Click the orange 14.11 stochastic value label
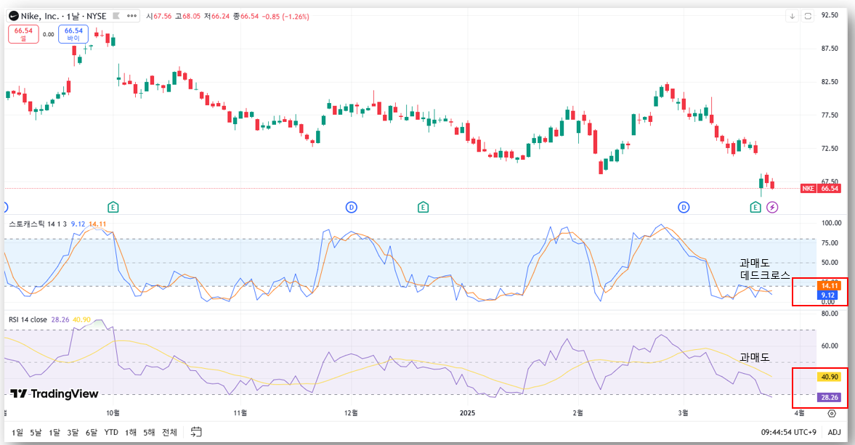This screenshot has height=445, width=855. pos(830,285)
